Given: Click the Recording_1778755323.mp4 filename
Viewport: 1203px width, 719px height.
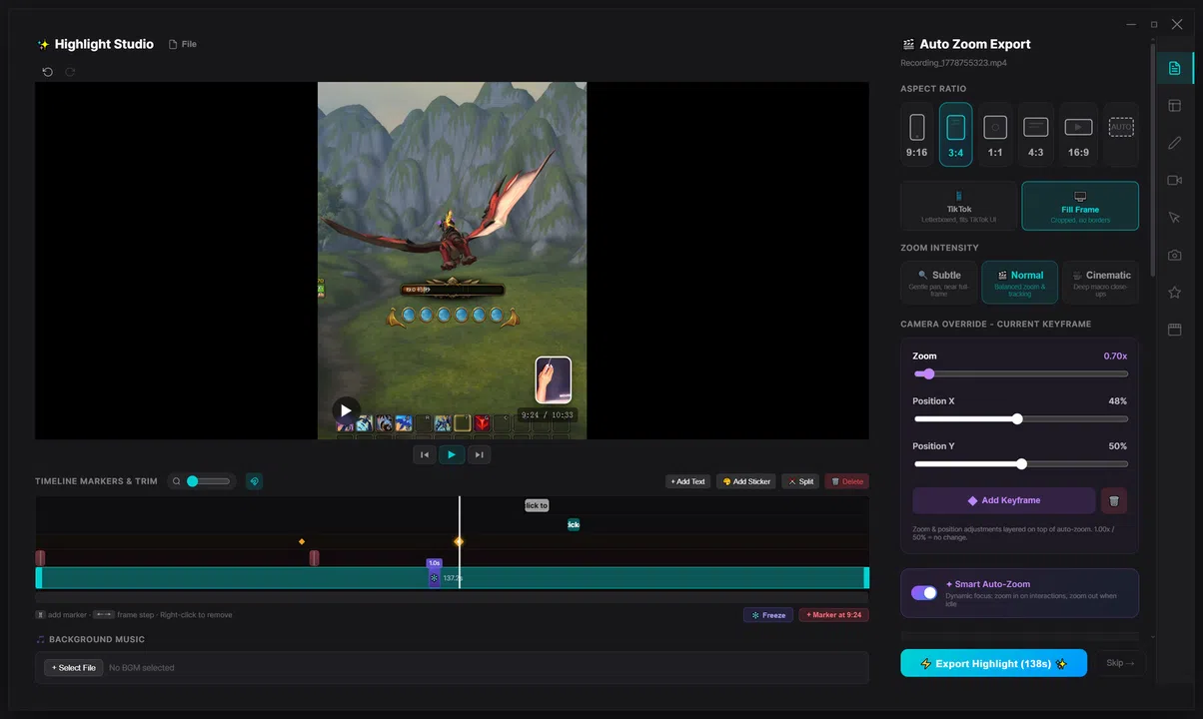Looking at the screenshot, I should coord(953,63).
